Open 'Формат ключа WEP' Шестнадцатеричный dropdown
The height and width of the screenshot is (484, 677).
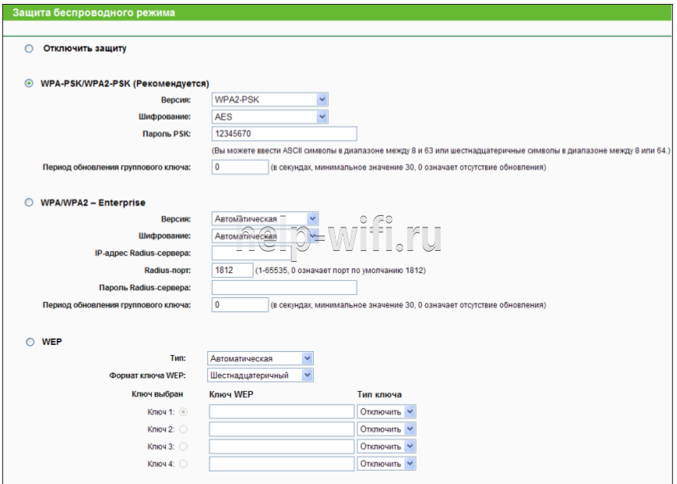pos(261,375)
